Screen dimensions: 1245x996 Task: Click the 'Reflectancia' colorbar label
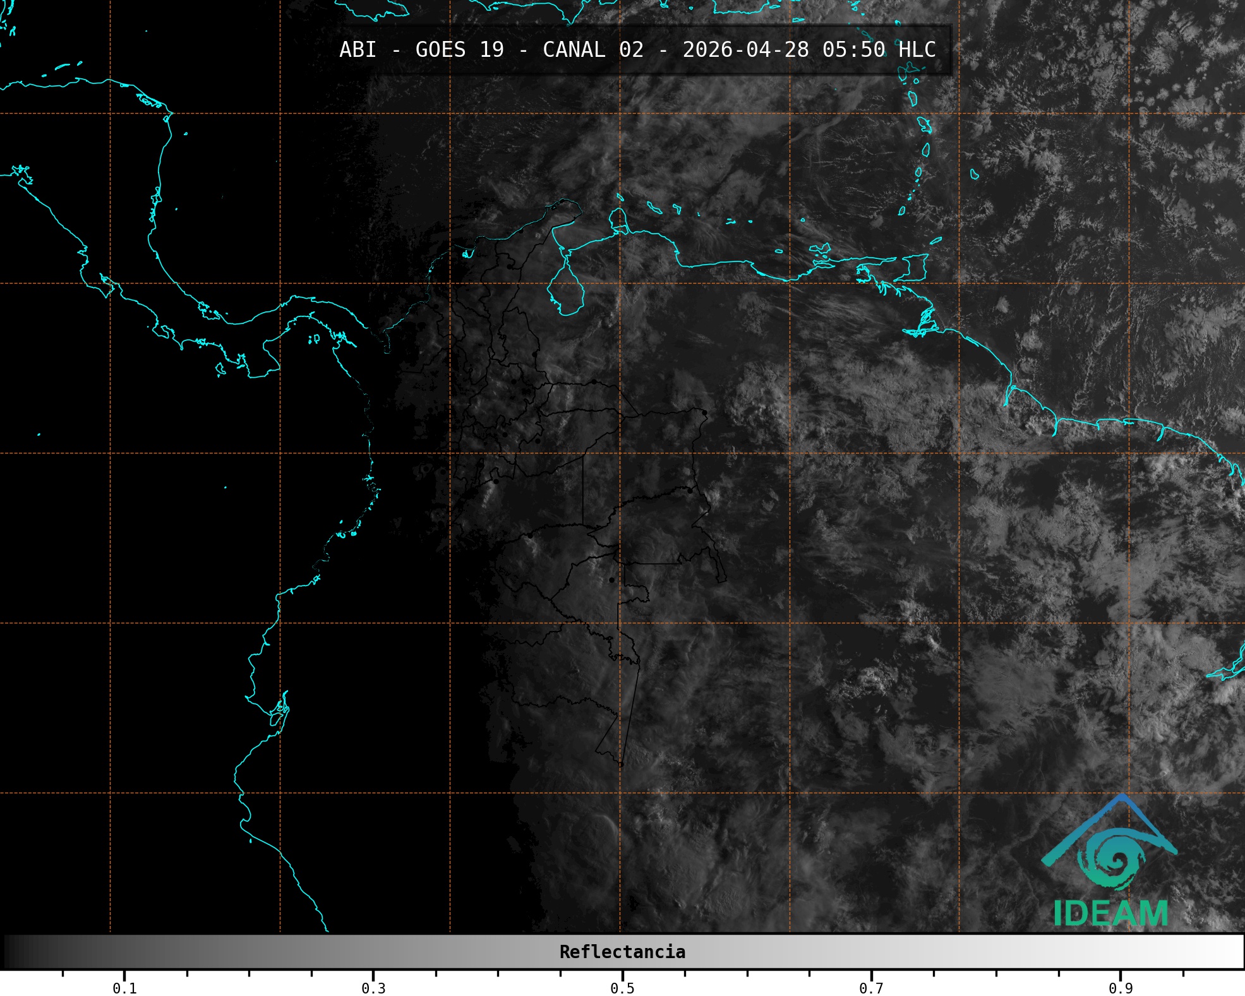622,952
